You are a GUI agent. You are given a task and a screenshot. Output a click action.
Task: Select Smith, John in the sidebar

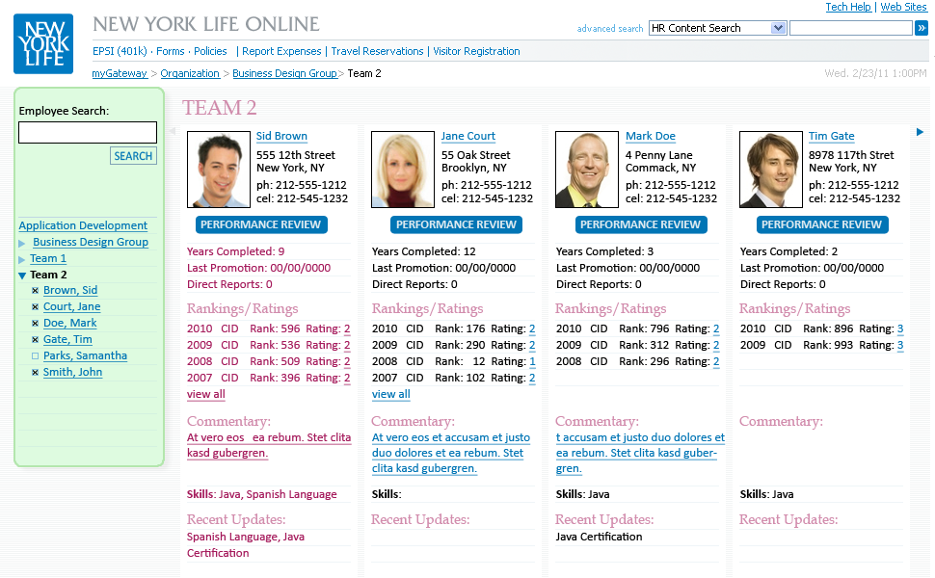coord(72,373)
